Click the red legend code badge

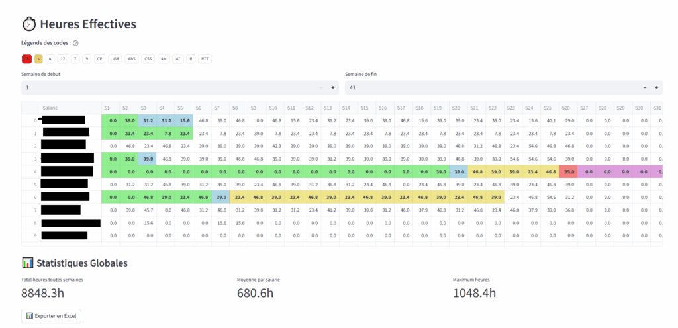tap(26, 59)
